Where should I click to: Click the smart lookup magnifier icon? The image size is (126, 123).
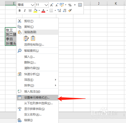[x=19, y=51]
